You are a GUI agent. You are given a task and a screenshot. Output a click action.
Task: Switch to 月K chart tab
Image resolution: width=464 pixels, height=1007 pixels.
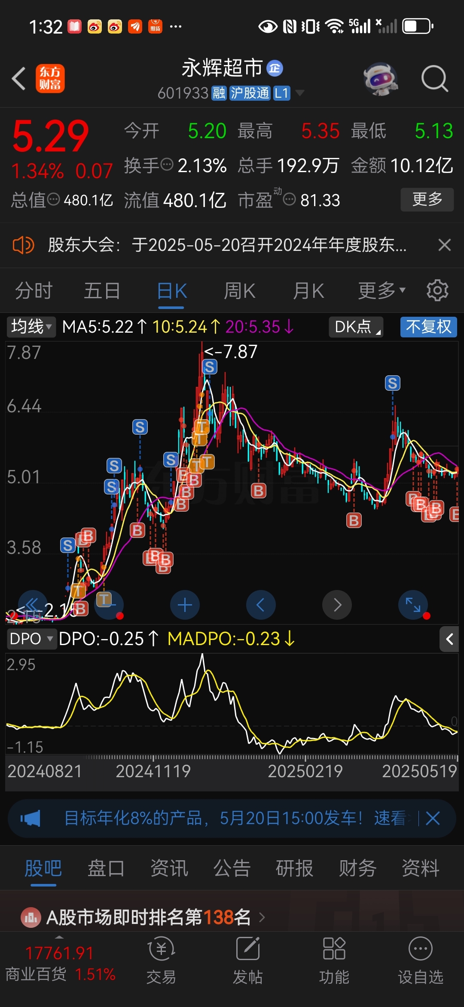(x=308, y=291)
